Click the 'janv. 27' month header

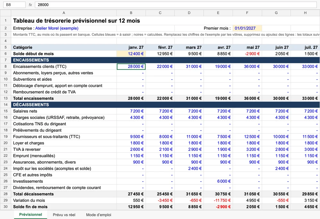[x=131, y=47]
